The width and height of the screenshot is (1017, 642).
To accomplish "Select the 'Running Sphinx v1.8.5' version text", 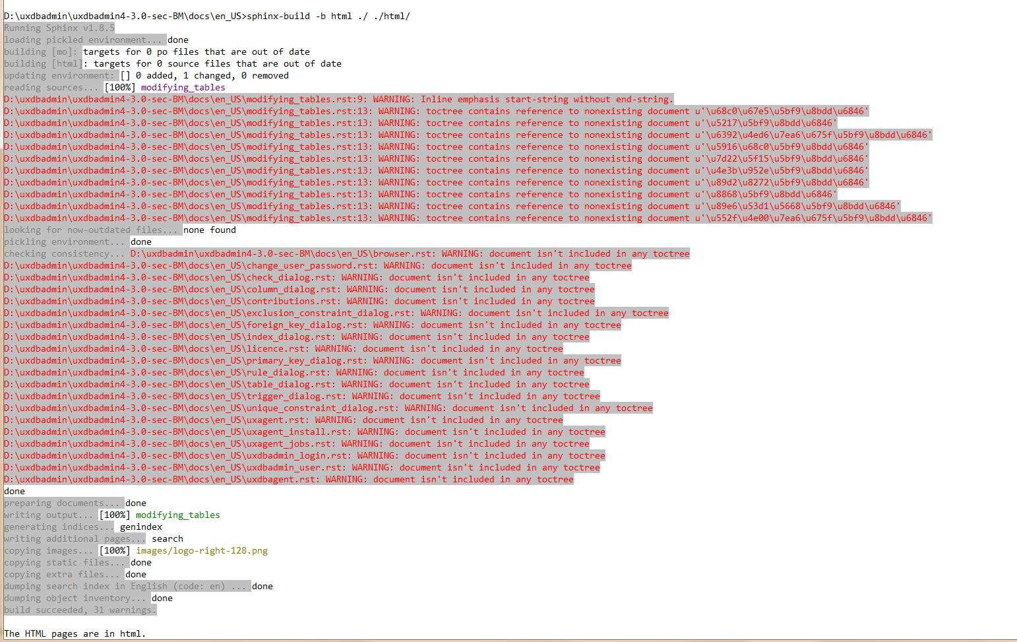I will coord(58,28).
